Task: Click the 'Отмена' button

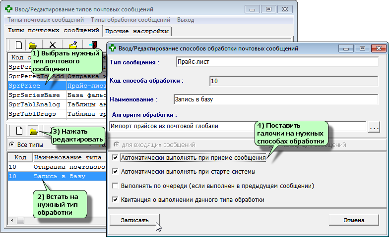Action: point(353,220)
